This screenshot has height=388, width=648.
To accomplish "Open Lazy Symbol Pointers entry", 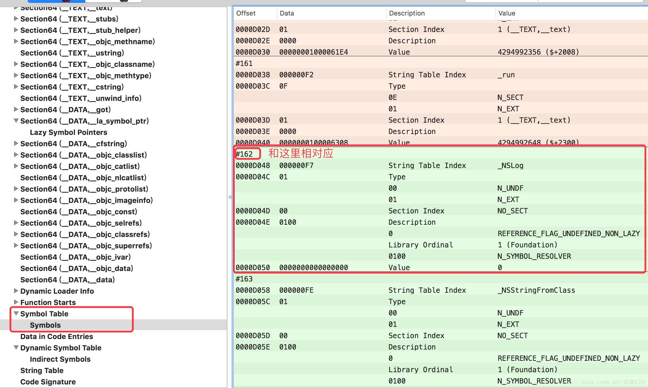I will (68, 132).
